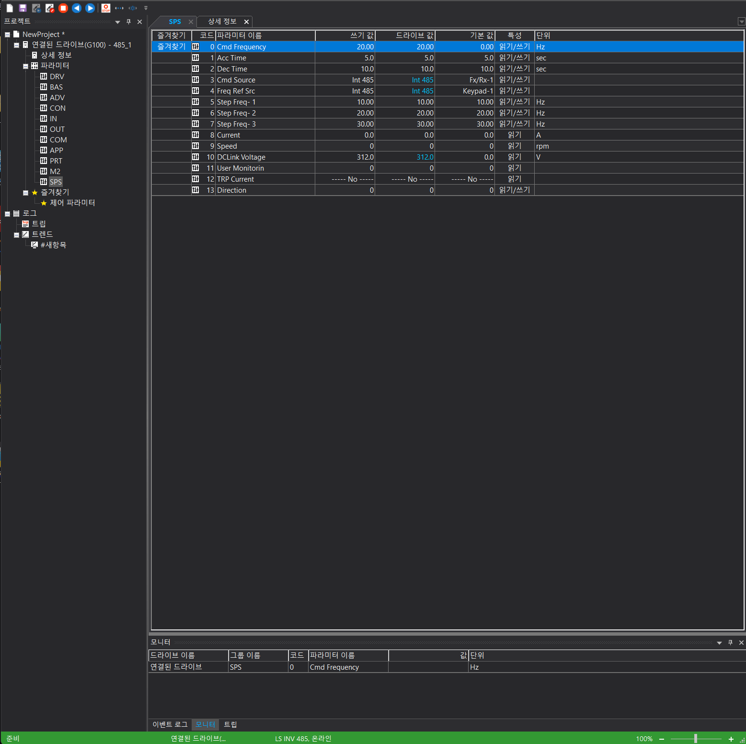Save the project using the save icon
This screenshot has width=746, height=744.
point(23,8)
